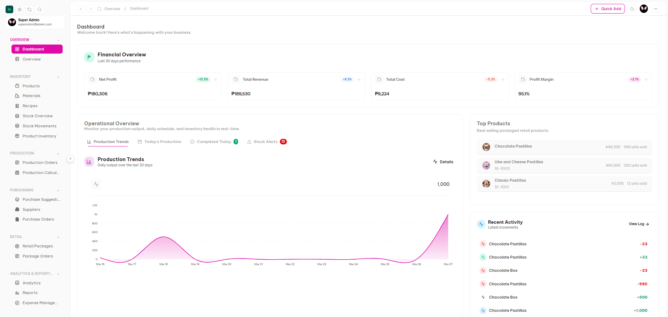Collapse the Retail sidebar section
Screen dimensions: 668x317
click(58, 237)
